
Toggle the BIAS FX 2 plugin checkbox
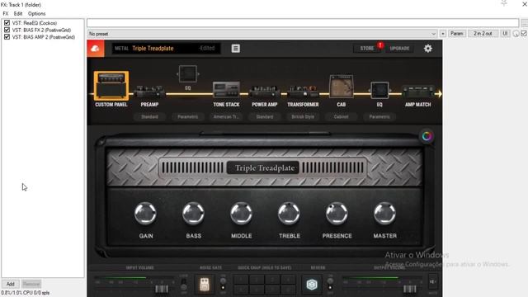point(7,30)
